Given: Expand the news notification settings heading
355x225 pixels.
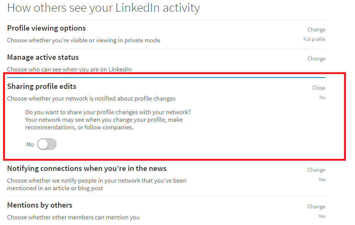Looking at the screenshot, I should [x=86, y=168].
